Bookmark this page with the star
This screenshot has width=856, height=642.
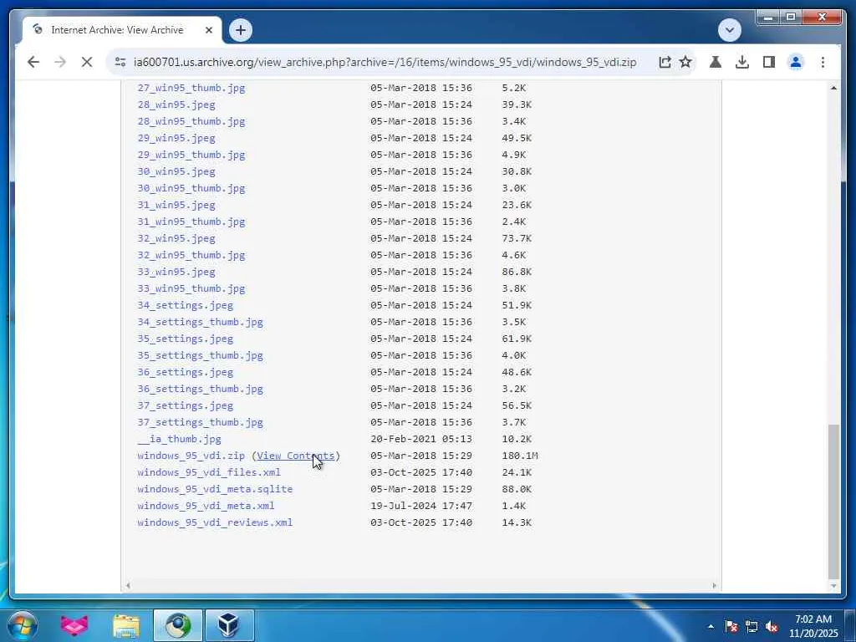tap(685, 62)
